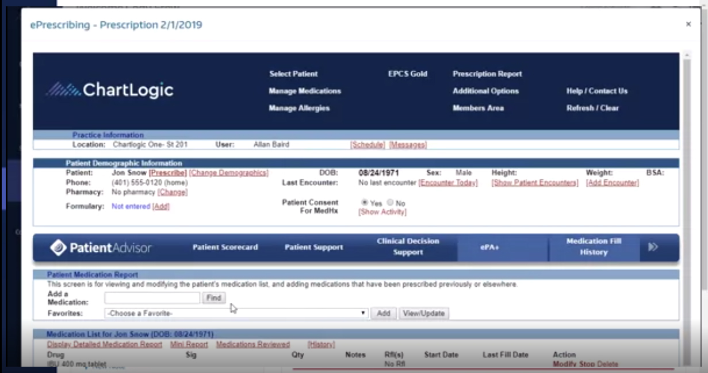Open Help / Contact Us
This screenshot has width=708, height=373.
[597, 91]
